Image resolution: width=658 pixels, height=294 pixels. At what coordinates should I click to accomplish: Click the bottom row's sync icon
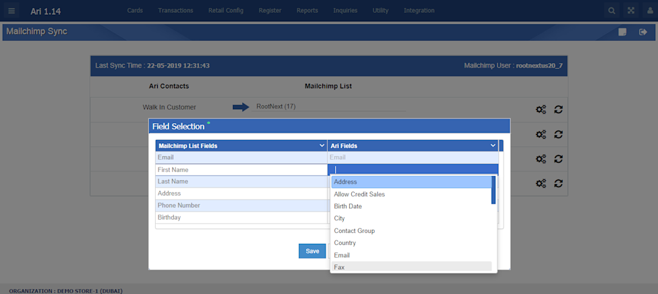558,183
